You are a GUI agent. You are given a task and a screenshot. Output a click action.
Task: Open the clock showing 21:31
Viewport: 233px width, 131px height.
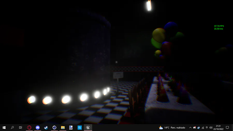pyautogui.click(x=218, y=127)
